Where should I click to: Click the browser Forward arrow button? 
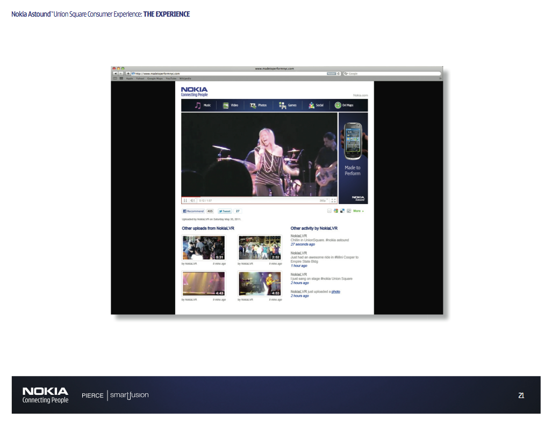pos(121,74)
